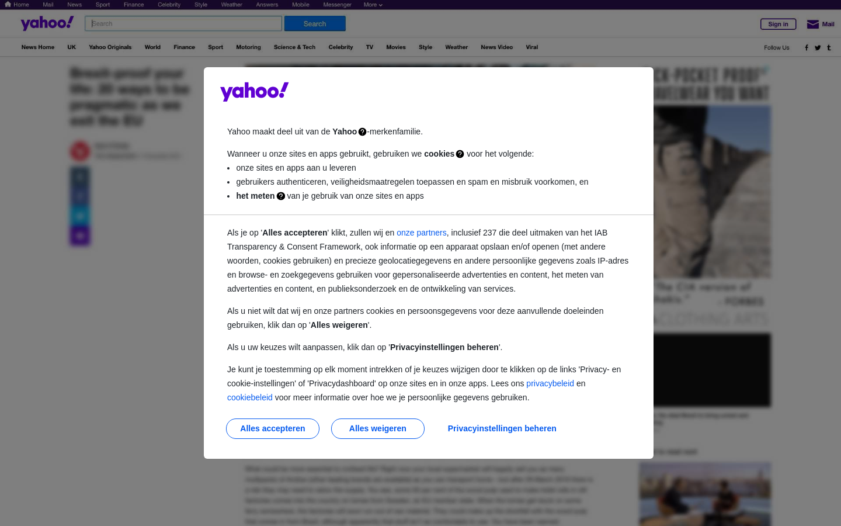This screenshot has height=526, width=841.
Task: Open the Science & Tech section
Action: pos(294,47)
